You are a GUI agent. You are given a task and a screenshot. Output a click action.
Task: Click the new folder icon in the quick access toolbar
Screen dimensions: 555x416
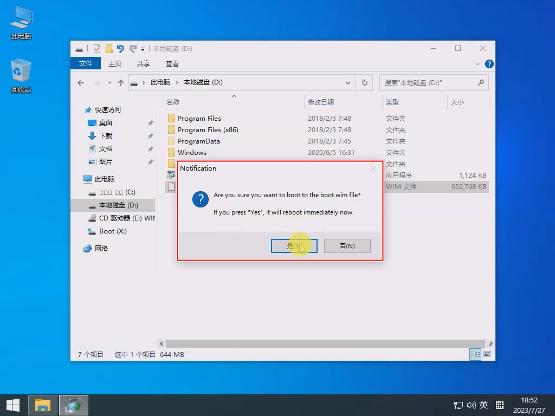click(x=109, y=48)
